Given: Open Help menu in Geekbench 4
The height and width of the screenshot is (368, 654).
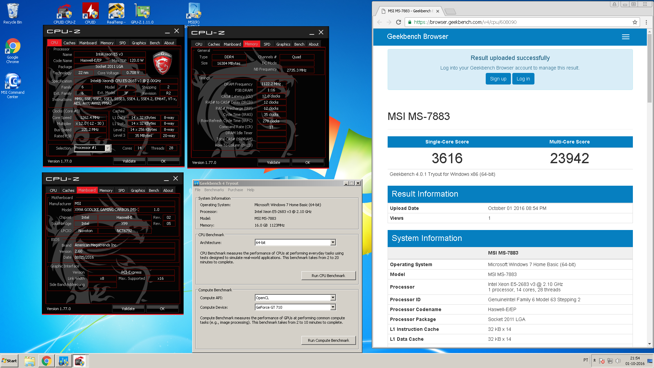Looking at the screenshot, I should [250, 190].
